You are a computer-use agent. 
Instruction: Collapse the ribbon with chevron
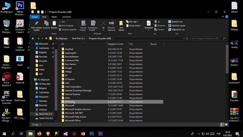coord(223,17)
